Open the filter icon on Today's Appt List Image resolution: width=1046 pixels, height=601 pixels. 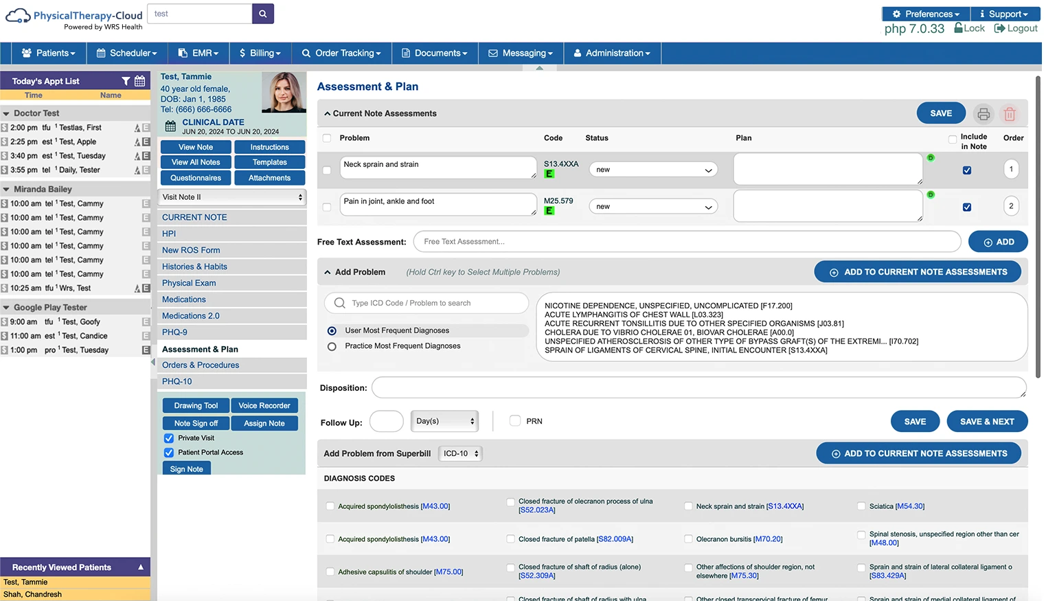coord(125,80)
